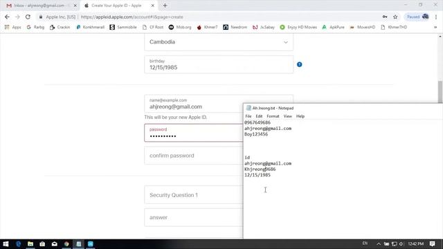443x249 pixels.
Task: Open the Sammobile bookmark
Action: pyautogui.click(x=123, y=27)
